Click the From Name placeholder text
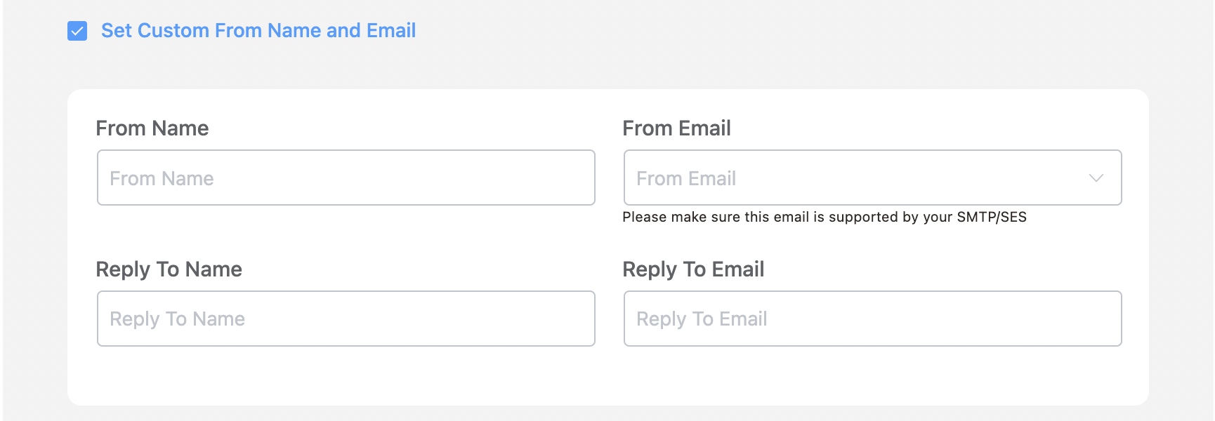The height and width of the screenshot is (421, 1215). click(x=162, y=178)
